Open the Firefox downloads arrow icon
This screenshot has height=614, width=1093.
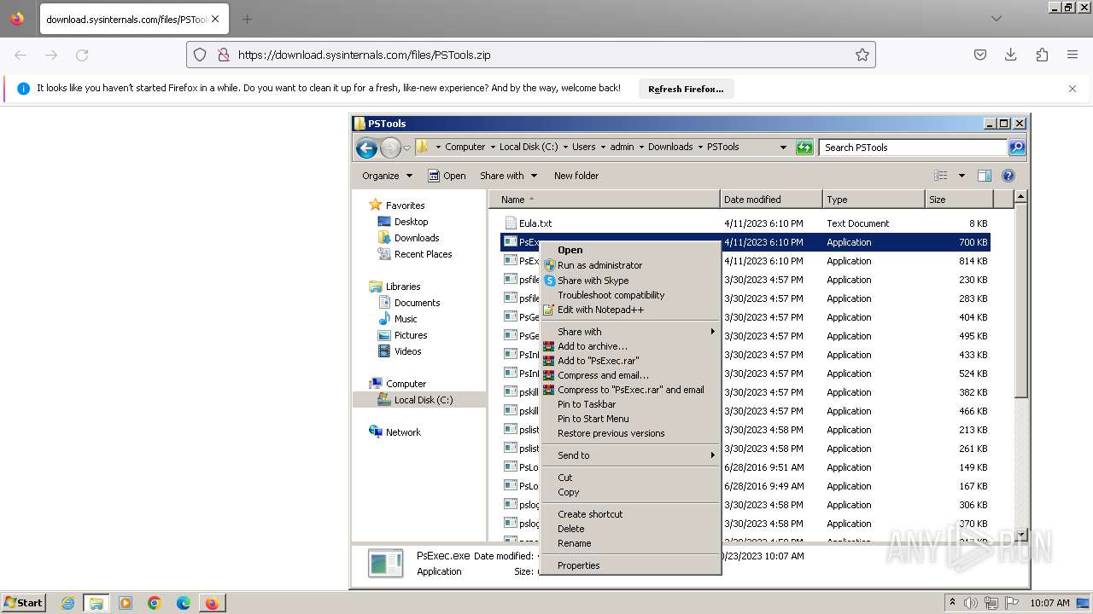pos(1011,55)
